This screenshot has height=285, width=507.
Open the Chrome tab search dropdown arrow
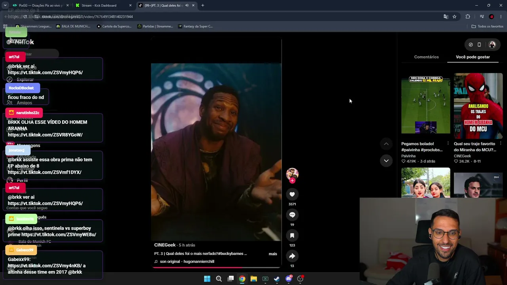click(5, 6)
